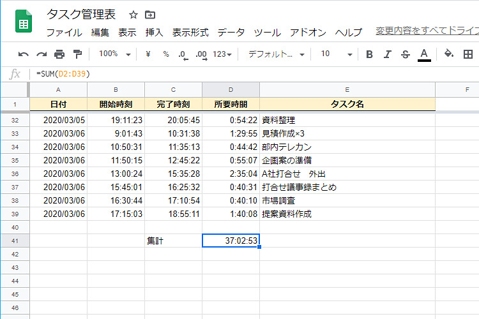Select the total cell 37:02:53
The height and width of the screenshot is (319, 479).
tap(231, 241)
